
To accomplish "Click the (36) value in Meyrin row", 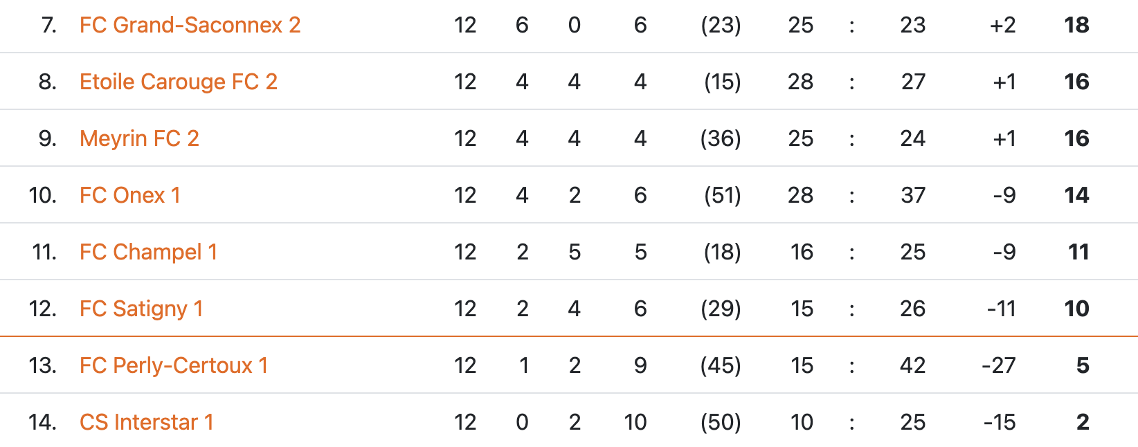I will (x=721, y=138).
